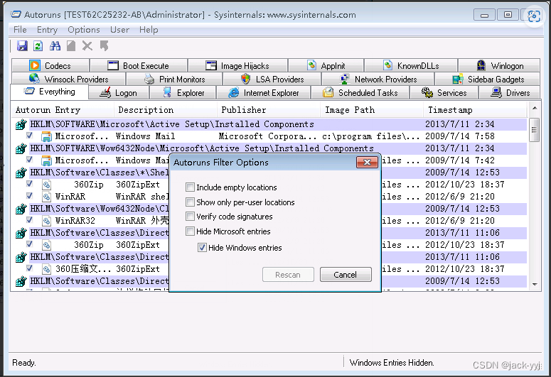Sort by Autorun Entry column header
Image resolution: width=551 pixels, height=377 pixels.
pyautogui.click(x=63, y=110)
